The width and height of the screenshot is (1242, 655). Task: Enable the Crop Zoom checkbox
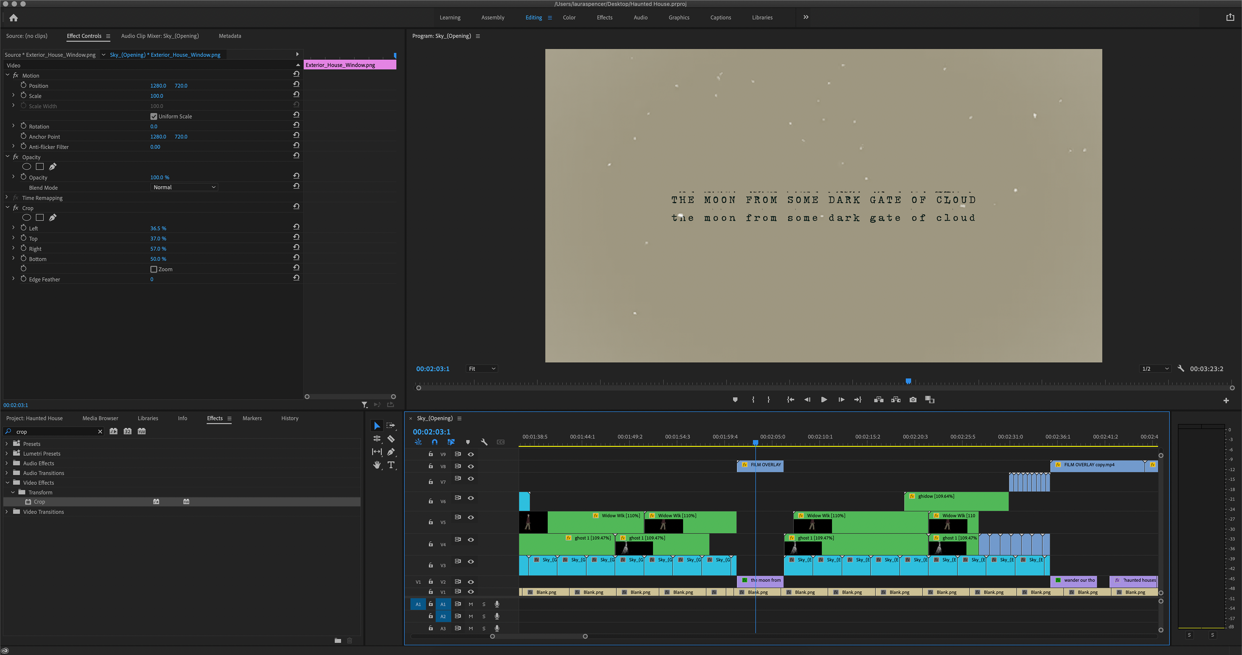(x=154, y=269)
